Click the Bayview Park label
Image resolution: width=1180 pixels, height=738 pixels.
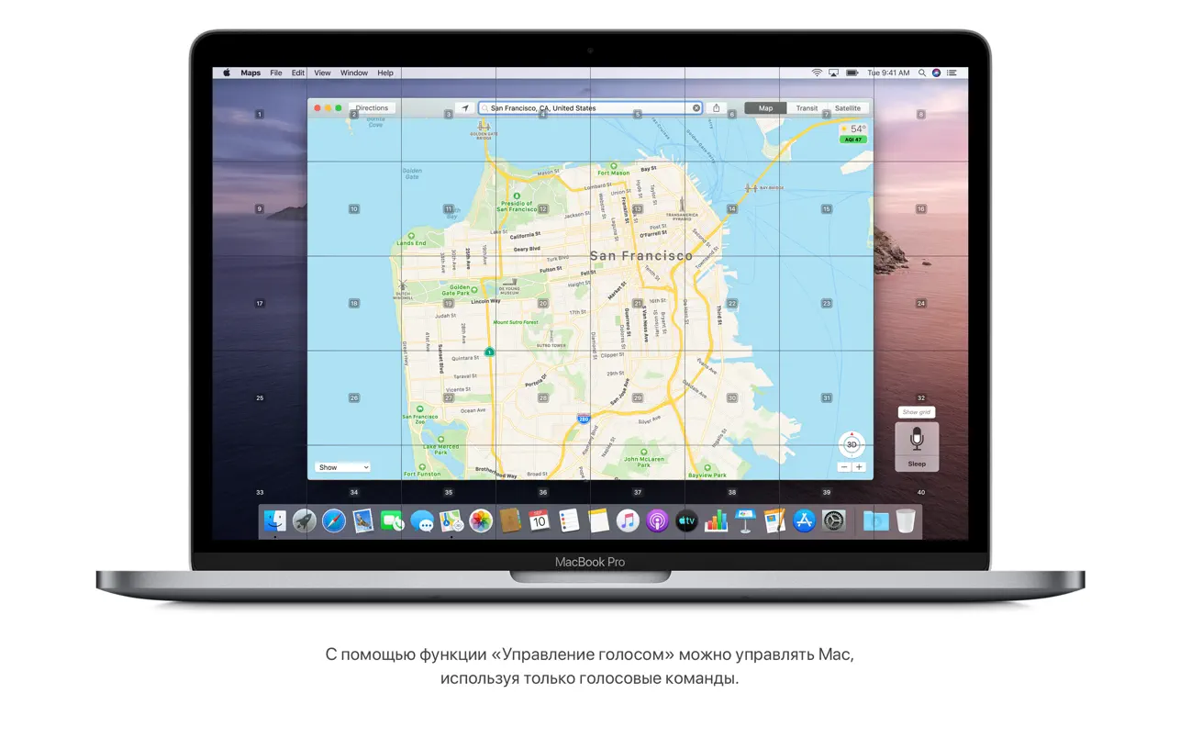click(x=707, y=475)
